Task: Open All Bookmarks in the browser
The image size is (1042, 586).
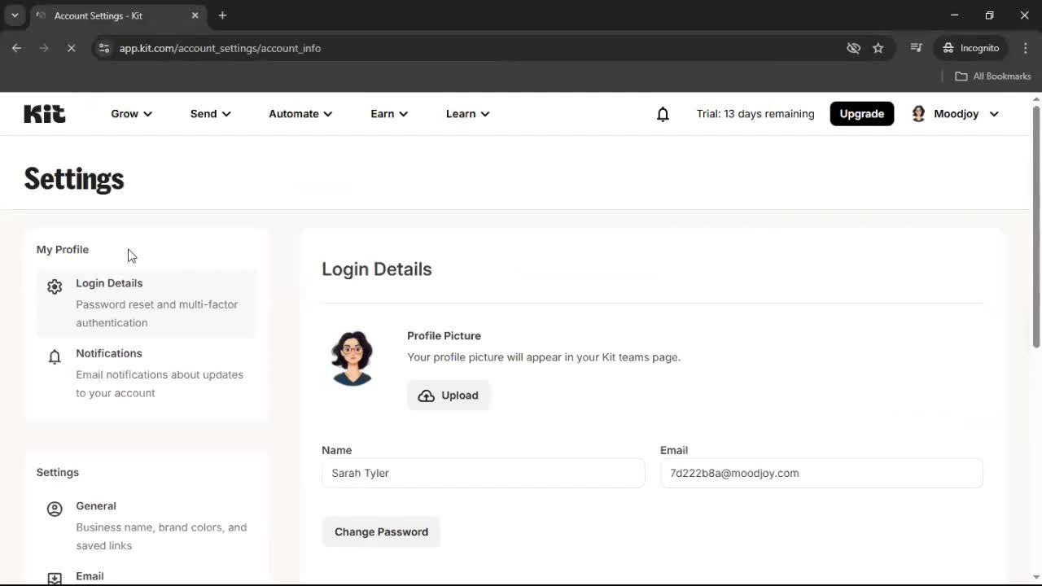Action: click(x=992, y=76)
